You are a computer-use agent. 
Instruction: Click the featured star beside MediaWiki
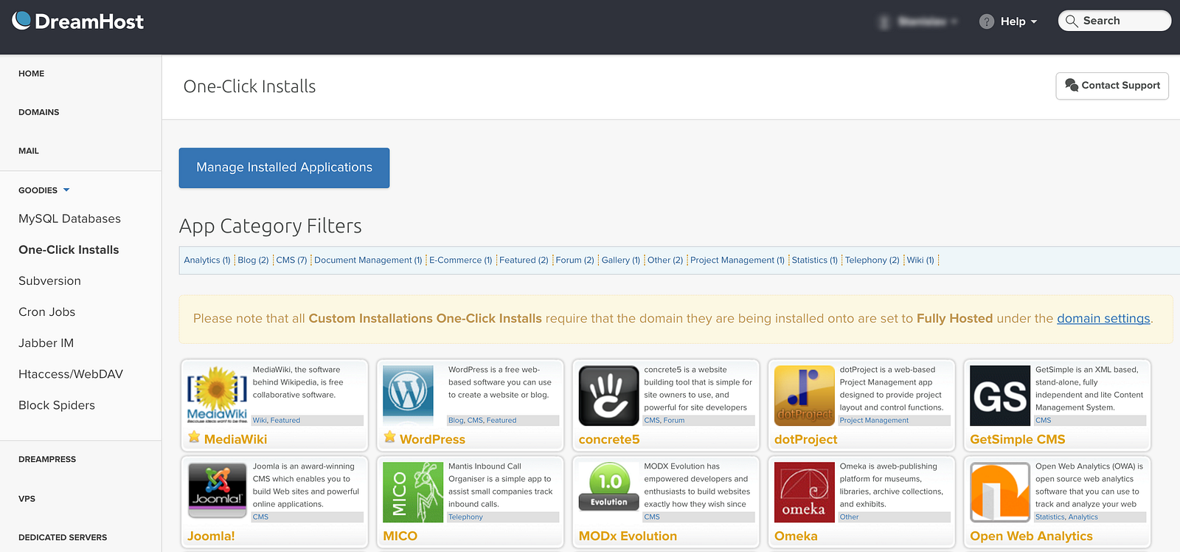coord(194,437)
